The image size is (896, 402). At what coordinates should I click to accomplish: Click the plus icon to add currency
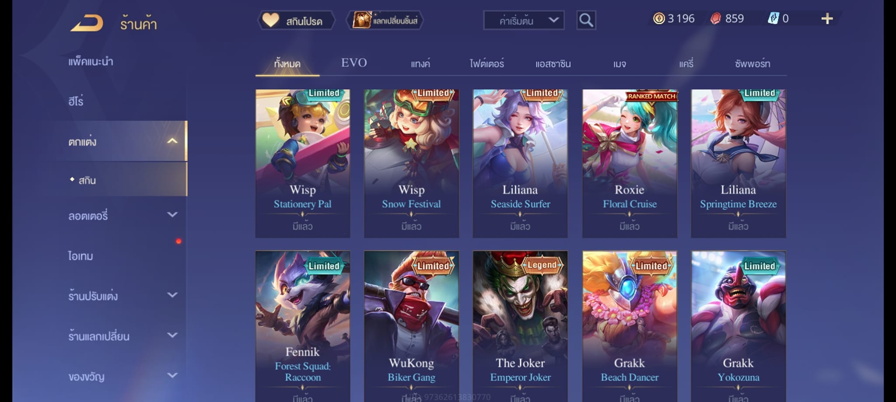[x=827, y=19]
